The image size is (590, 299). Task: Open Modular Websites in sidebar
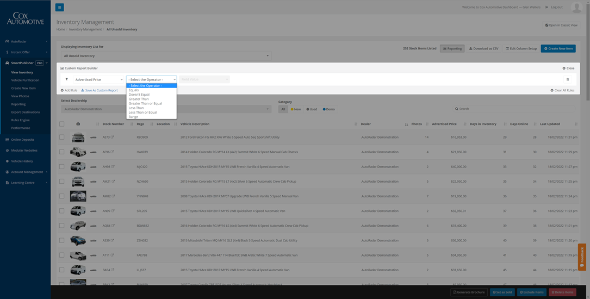[24, 151]
